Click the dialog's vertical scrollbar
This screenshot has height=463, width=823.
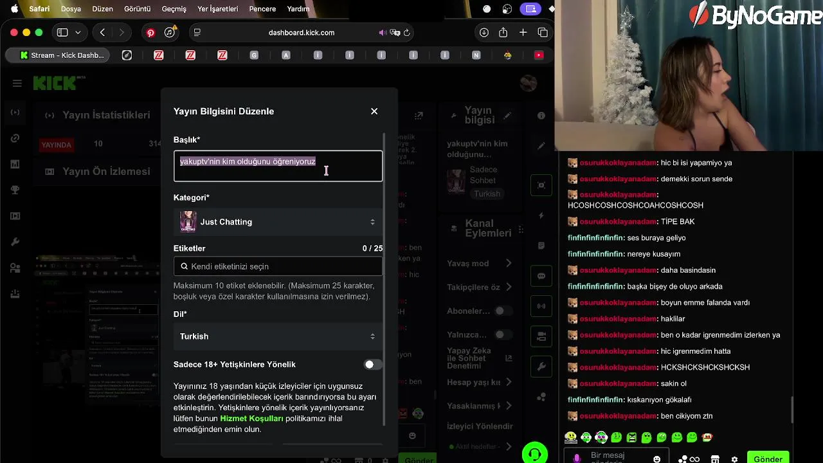pyautogui.click(x=384, y=280)
